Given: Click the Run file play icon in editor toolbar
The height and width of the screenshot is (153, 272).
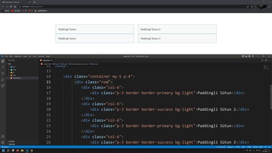Looking at the screenshot, I should (263, 60).
